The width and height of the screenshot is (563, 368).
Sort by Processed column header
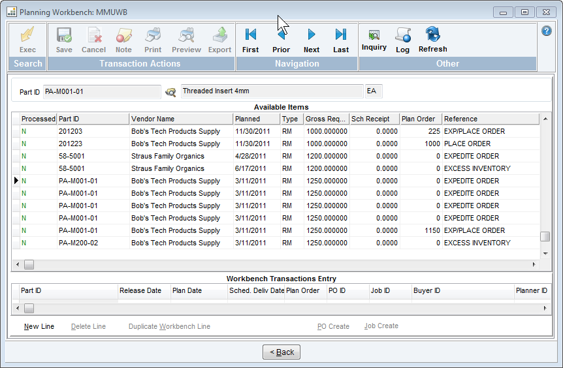click(39, 119)
